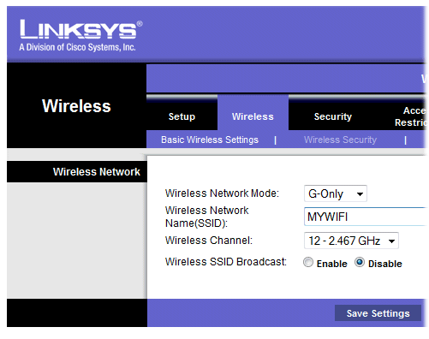Click the Save Settings button
Image resolution: width=429 pixels, height=339 pixels.
click(378, 313)
